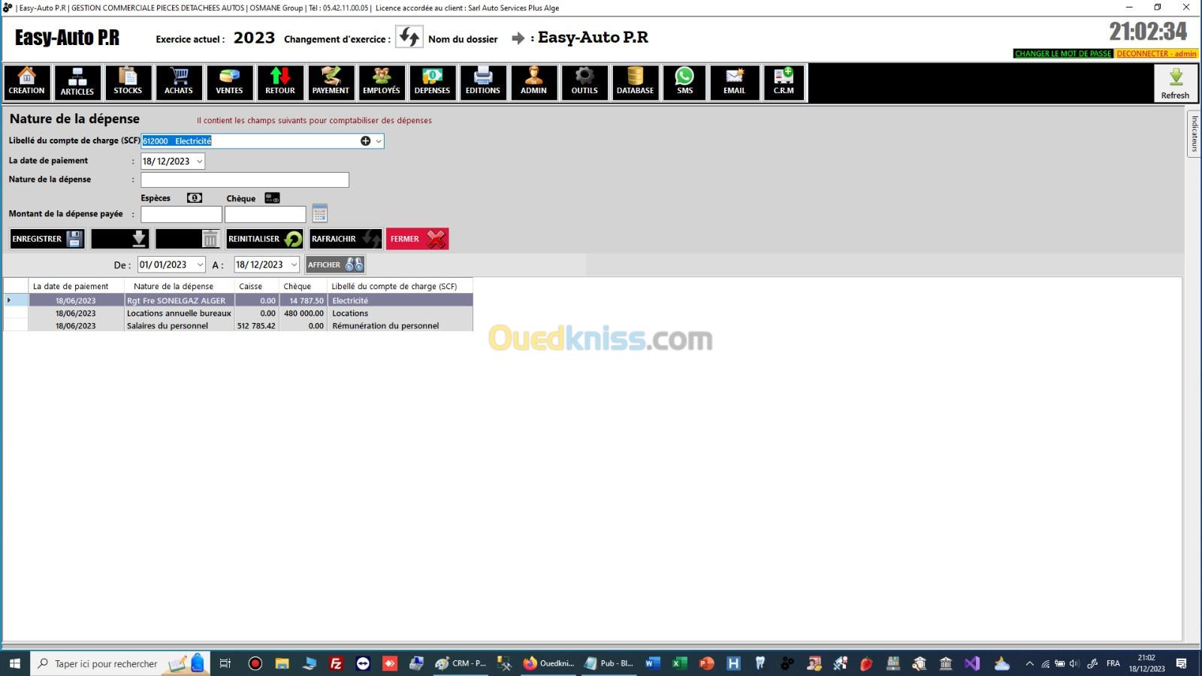The width and height of the screenshot is (1202, 676).
Task: Click the ENREGISTRER save button
Action: click(47, 239)
